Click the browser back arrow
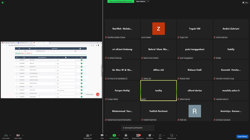The image size is (250, 140). click(2, 45)
